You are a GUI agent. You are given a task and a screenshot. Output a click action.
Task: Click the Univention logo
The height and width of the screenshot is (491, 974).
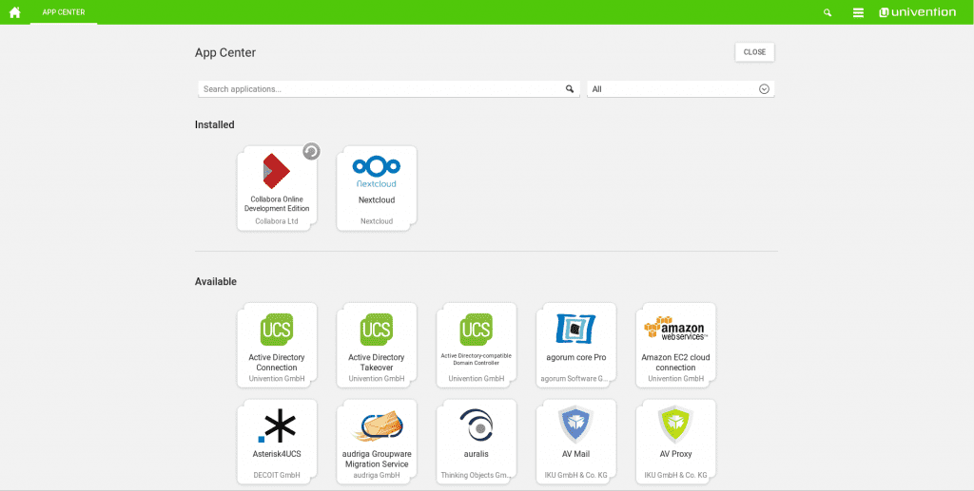pos(918,12)
